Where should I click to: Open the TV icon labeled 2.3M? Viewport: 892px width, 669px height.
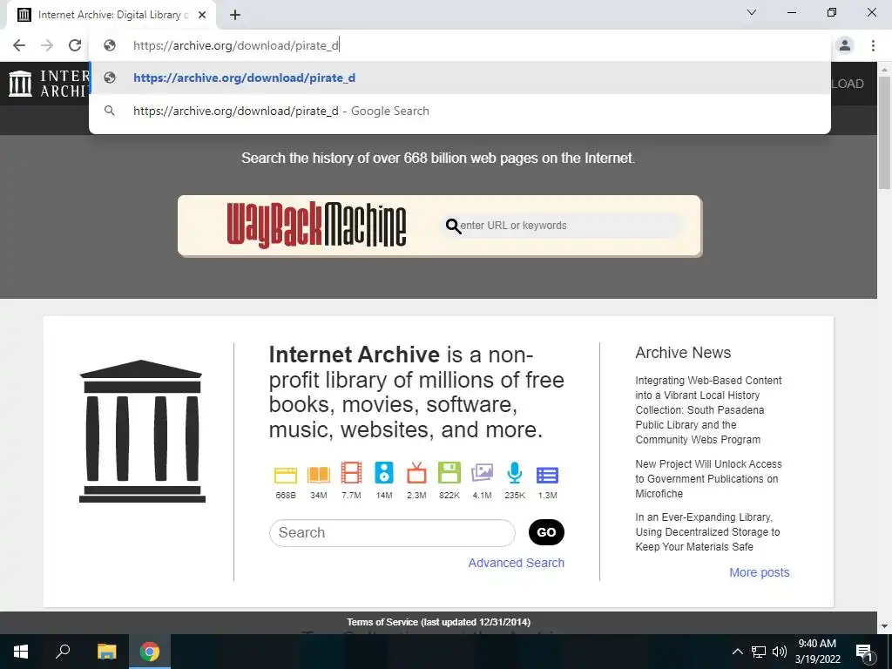pos(416,473)
